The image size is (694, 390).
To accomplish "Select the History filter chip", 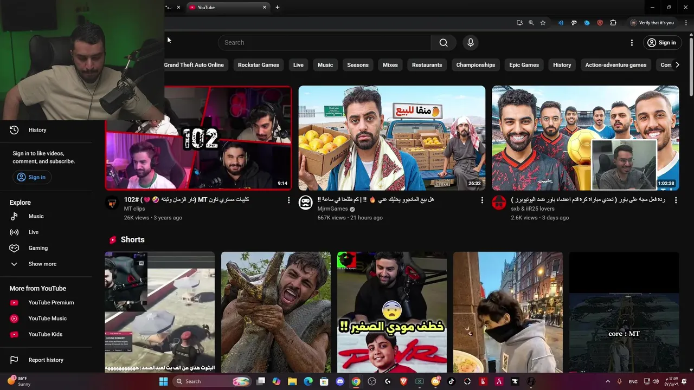I will 562,65.
